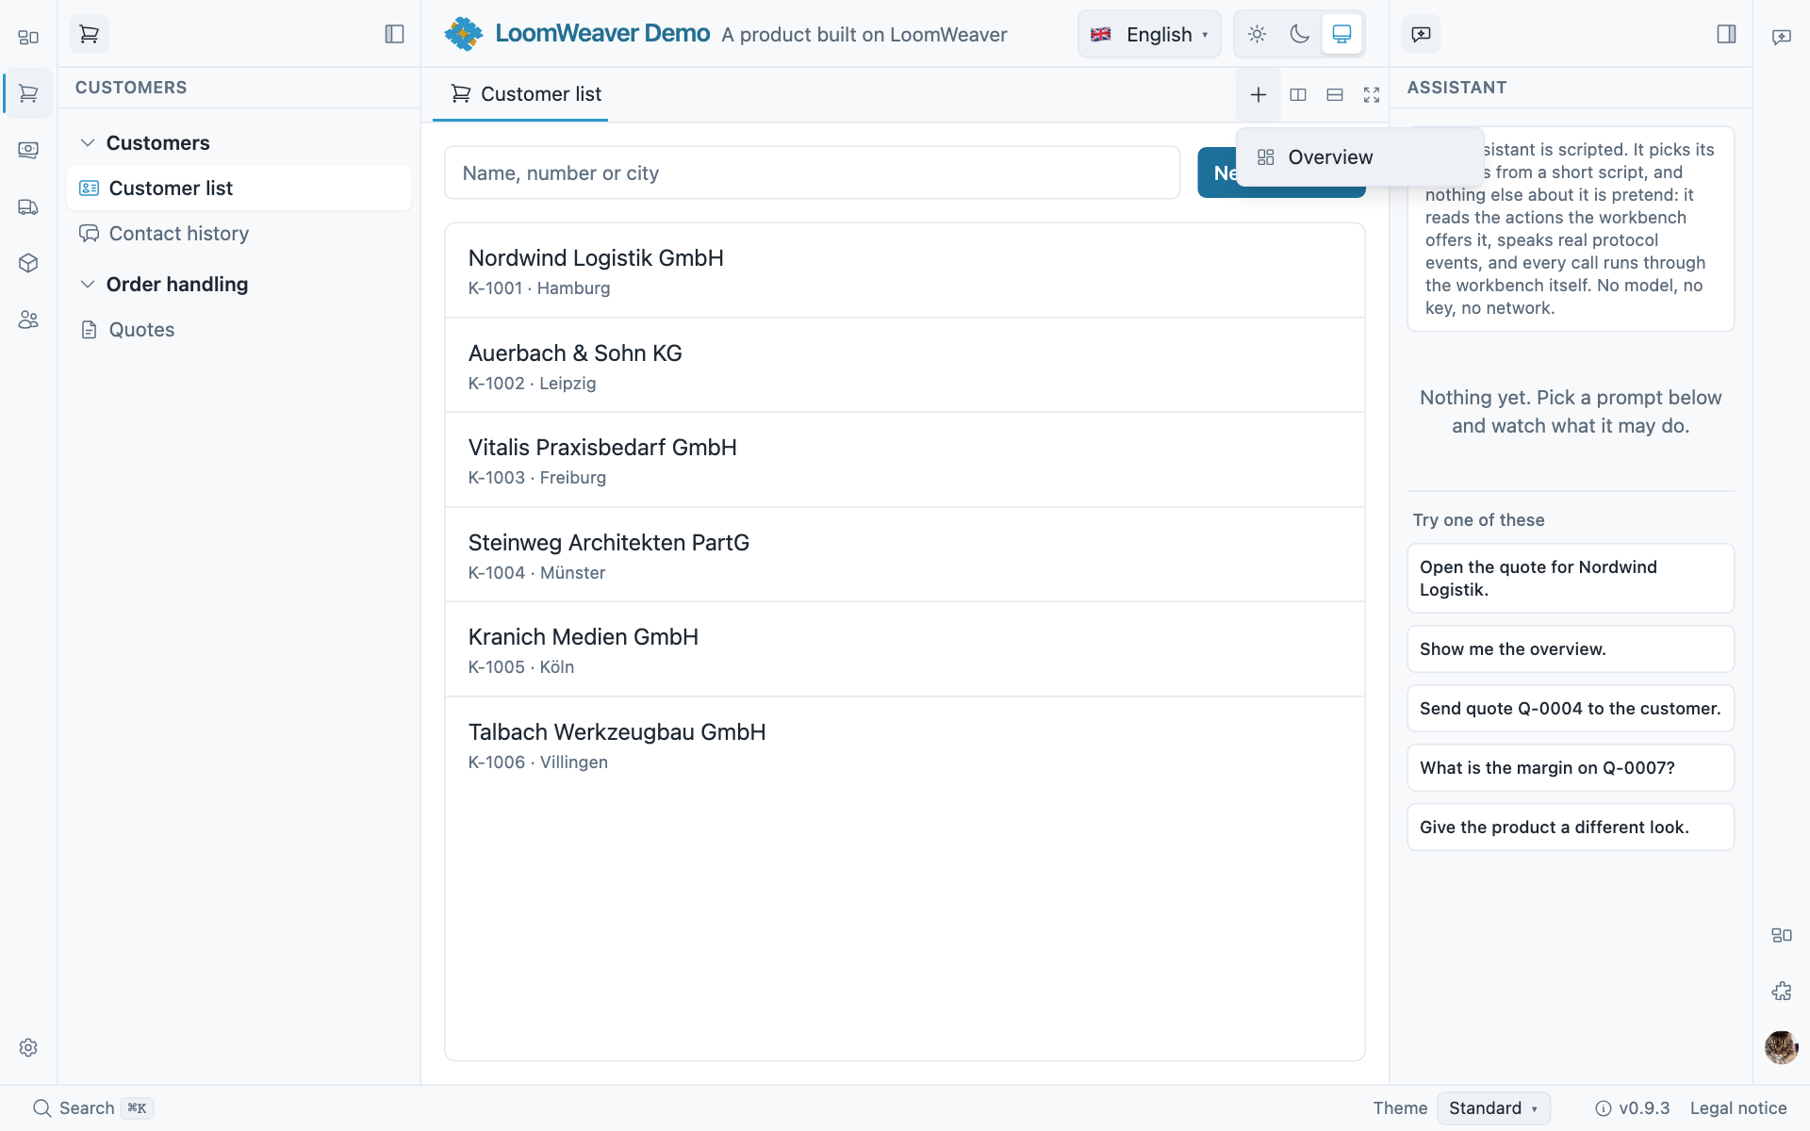Image resolution: width=1810 pixels, height=1131 pixels.
Task: Switch to light mode
Action: point(1257,34)
